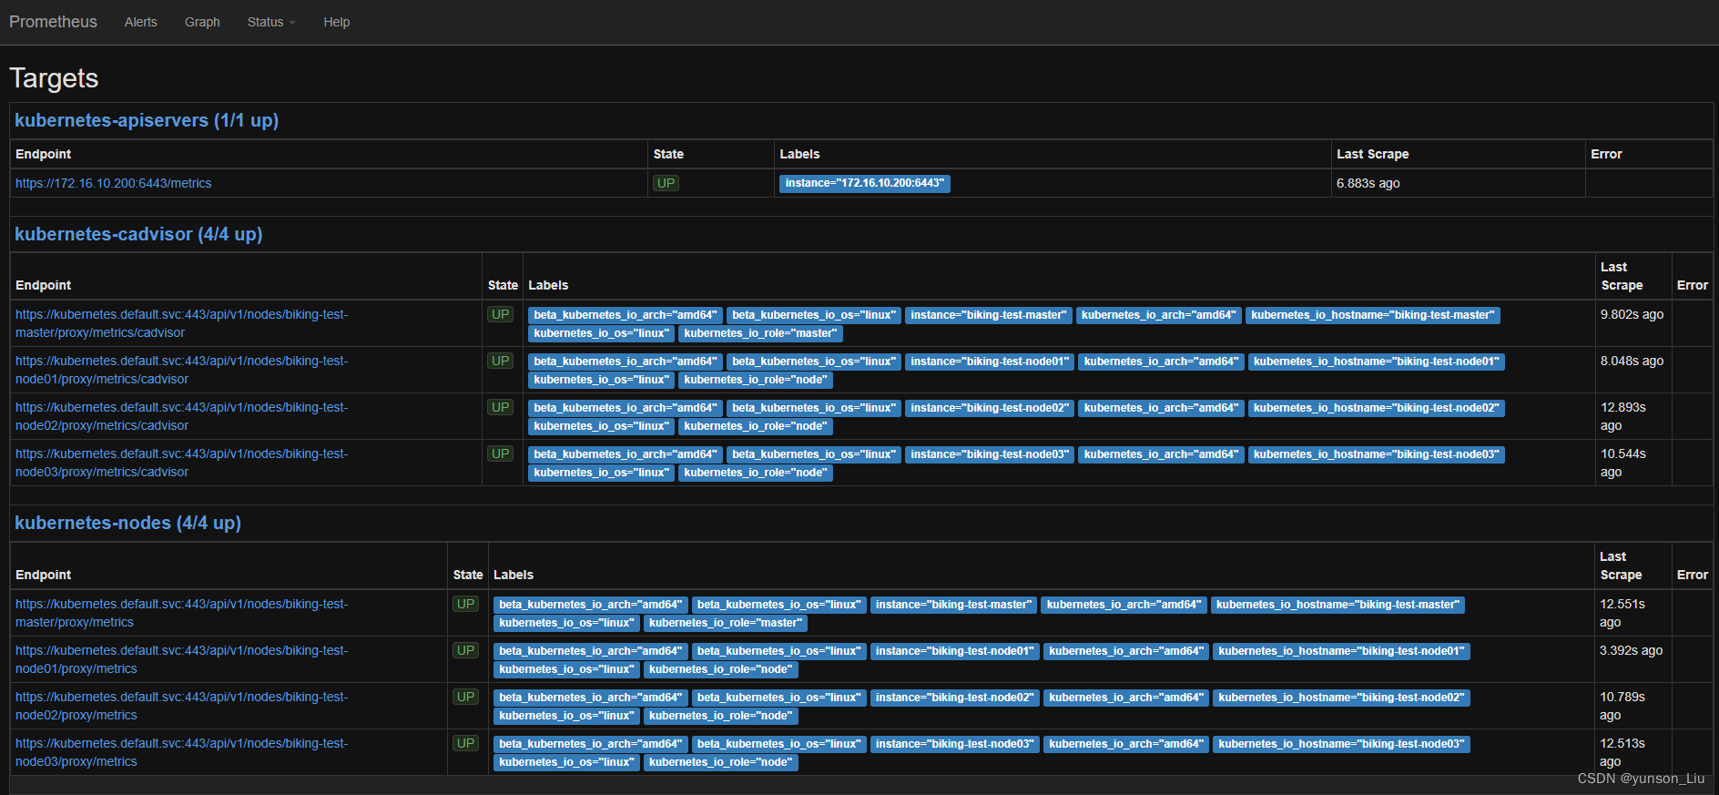Click the UP state badge in apiservers row
Screen dimensions: 1719x795
[x=666, y=183]
